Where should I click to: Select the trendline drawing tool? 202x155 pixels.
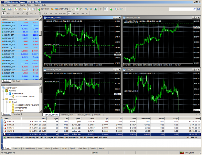pos(22,13)
